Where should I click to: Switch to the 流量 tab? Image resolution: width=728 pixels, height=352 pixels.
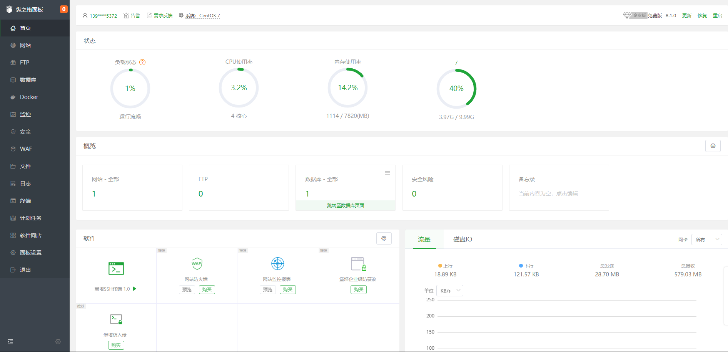coord(424,239)
